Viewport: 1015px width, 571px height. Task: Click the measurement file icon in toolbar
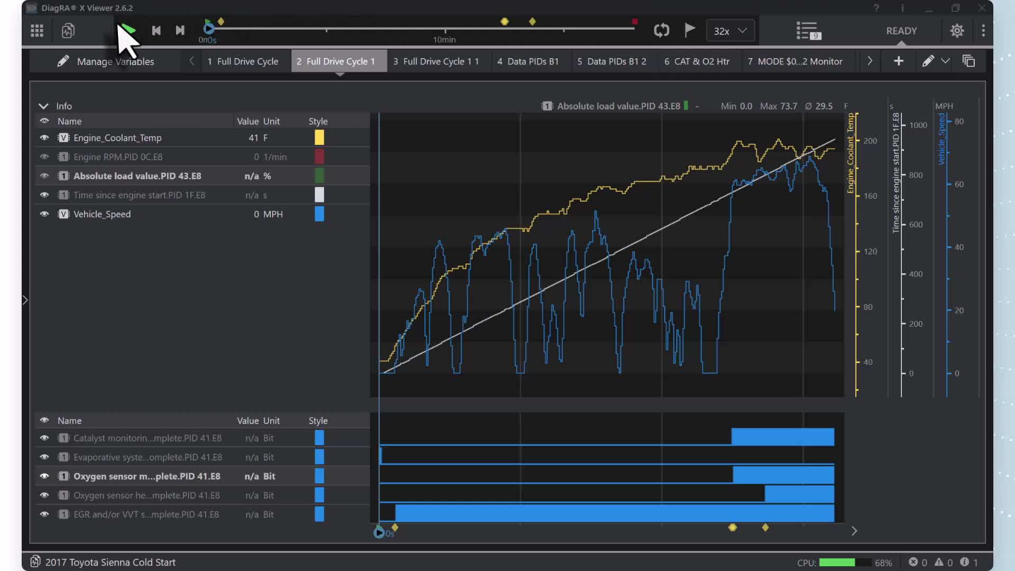68,31
